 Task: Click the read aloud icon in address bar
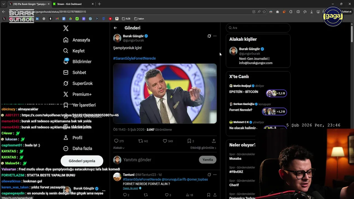259,12
